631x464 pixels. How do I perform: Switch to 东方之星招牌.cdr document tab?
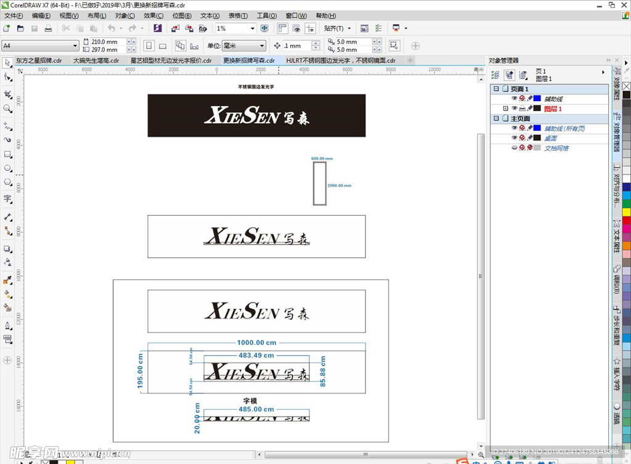coord(39,60)
